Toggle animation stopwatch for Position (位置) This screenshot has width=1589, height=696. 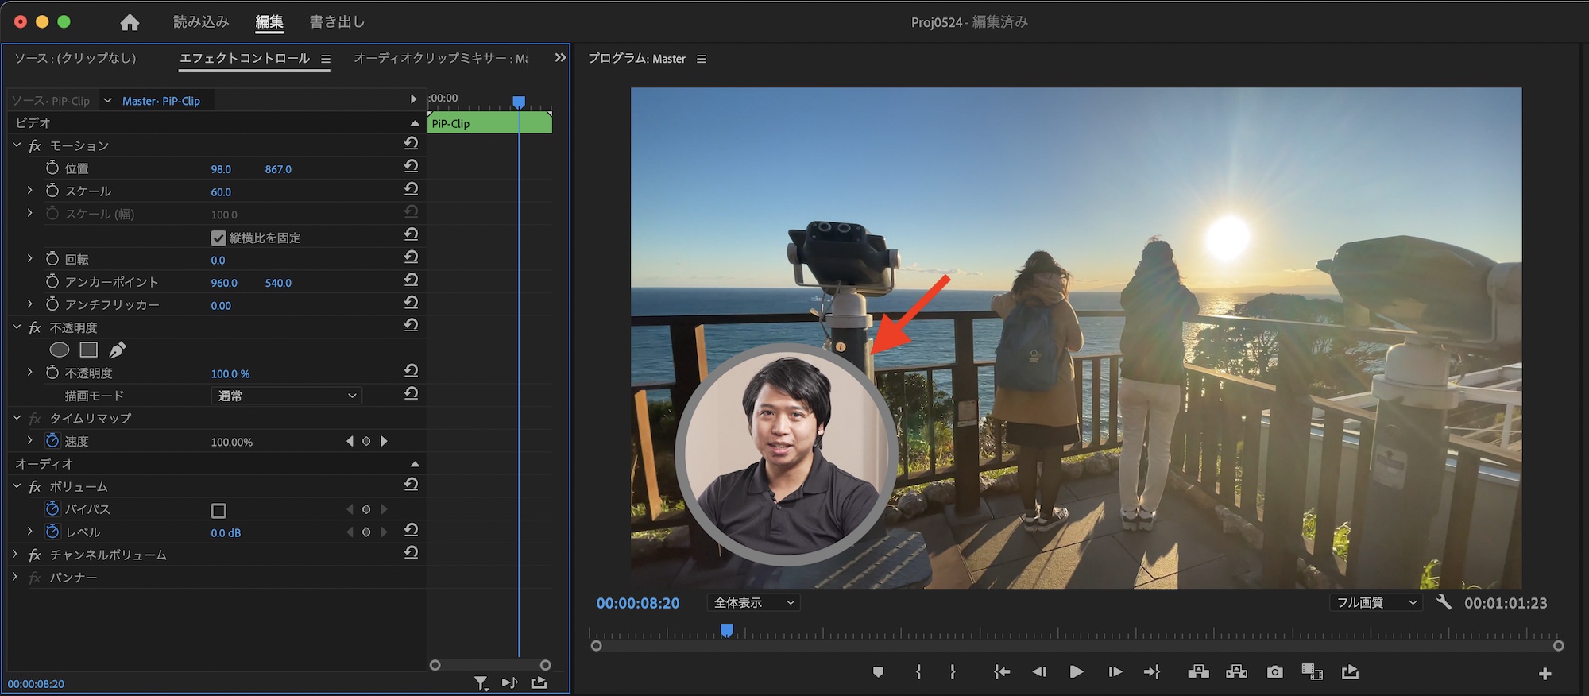pyautogui.click(x=52, y=168)
